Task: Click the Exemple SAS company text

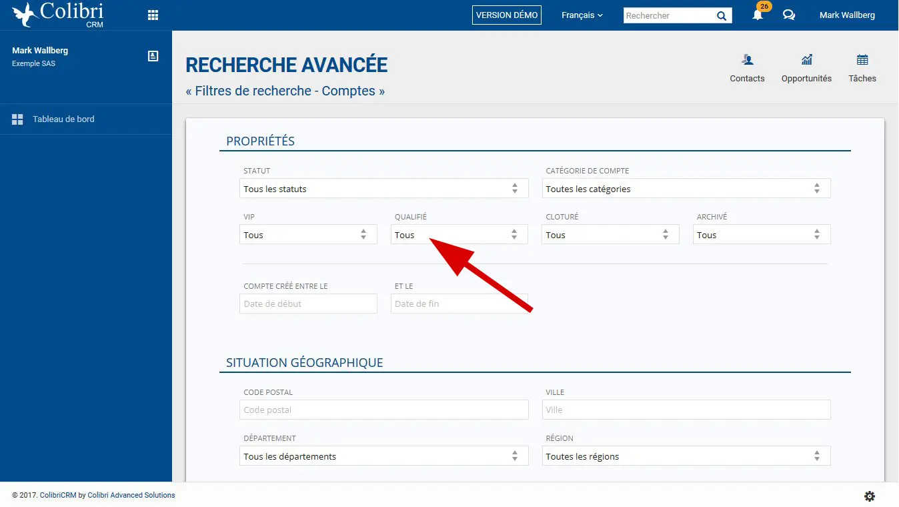Action: coord(34,64)
